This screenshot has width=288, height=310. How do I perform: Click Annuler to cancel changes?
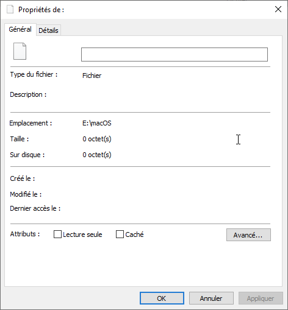tap(211, 298)
